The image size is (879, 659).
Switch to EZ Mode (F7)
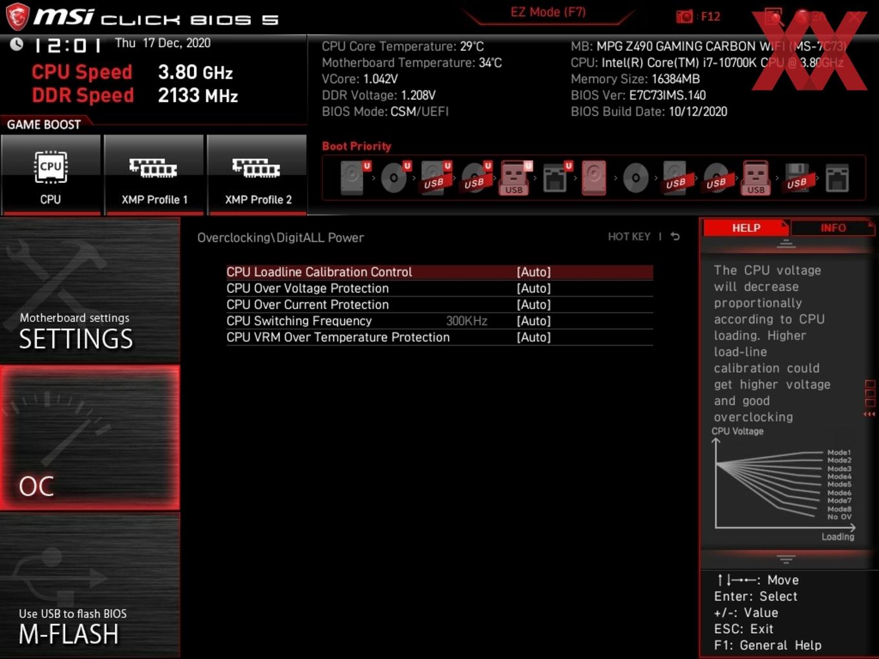[548, 12]
